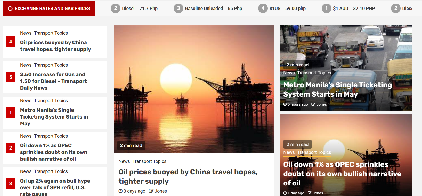The width and height of the screenshot is (422, 196).
Task: Click the edit icon on Metro Manila card
Action: point(313,104)
